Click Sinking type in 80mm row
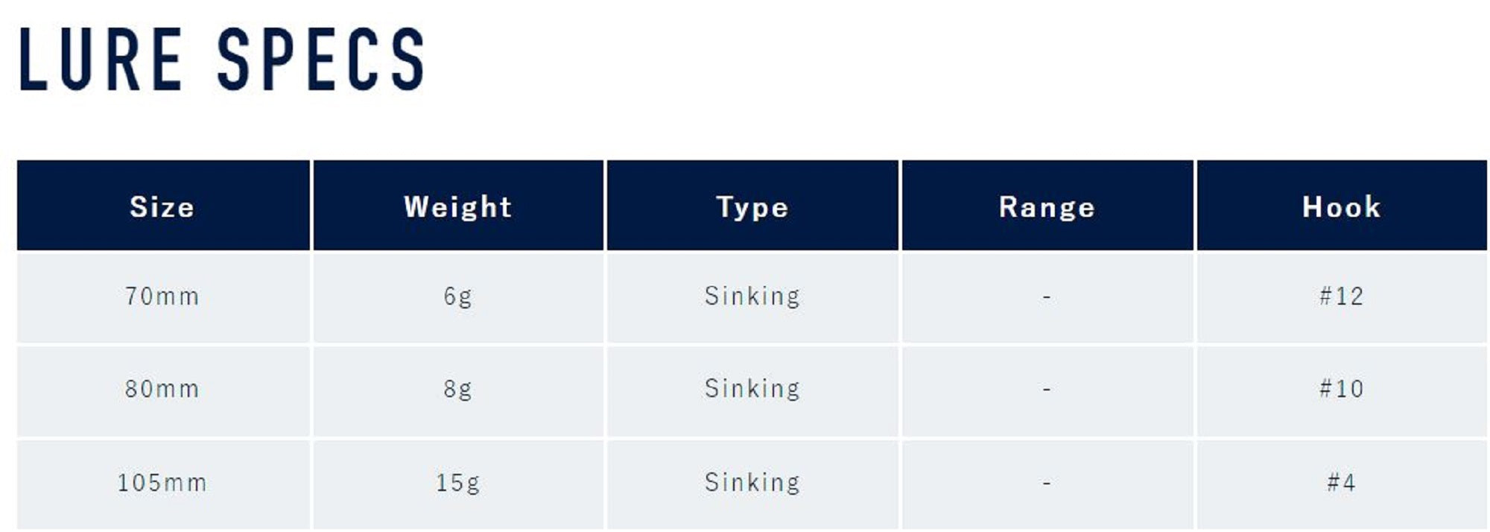1490x532 pixels. pos(752,389)
